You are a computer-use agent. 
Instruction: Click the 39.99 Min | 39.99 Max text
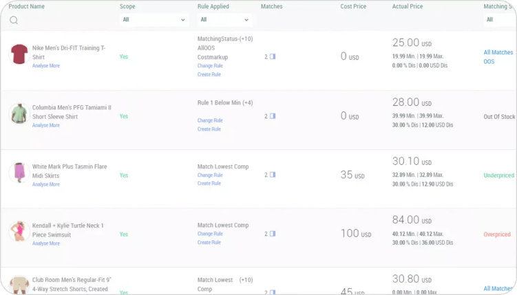418,116
